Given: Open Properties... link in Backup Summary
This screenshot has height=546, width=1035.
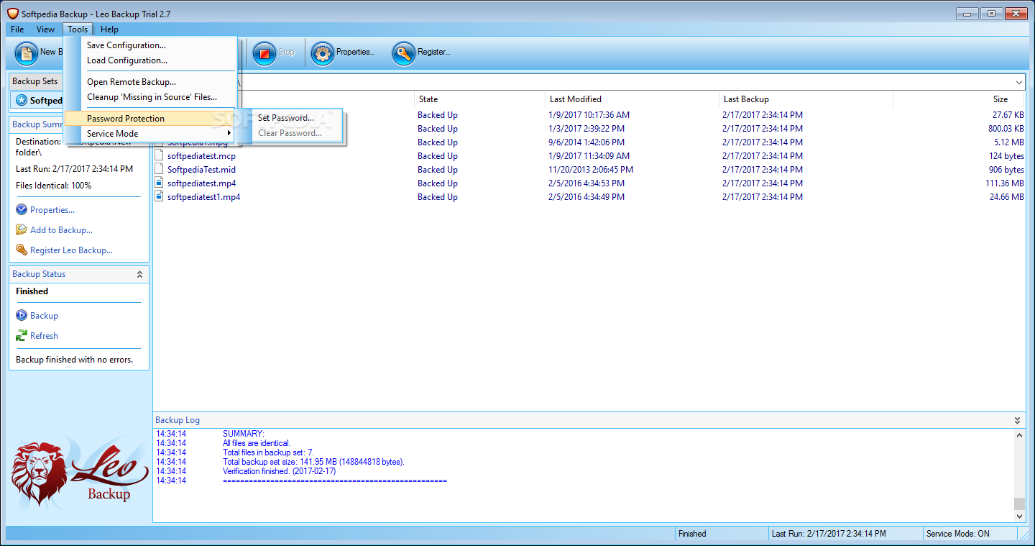Looking at the screenshot, I should [52, 210].
